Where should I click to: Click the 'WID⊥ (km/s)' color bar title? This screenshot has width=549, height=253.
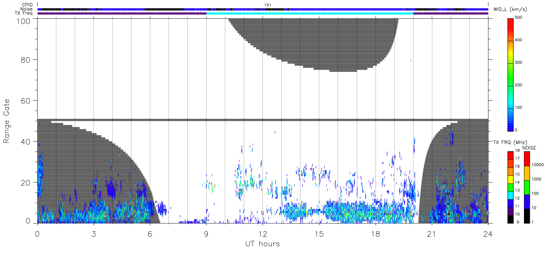click(509, 9)
